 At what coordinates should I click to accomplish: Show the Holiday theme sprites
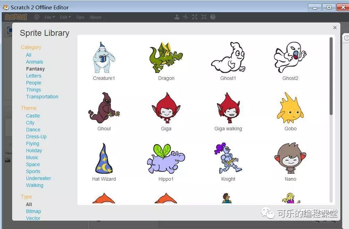click(34, 150)
